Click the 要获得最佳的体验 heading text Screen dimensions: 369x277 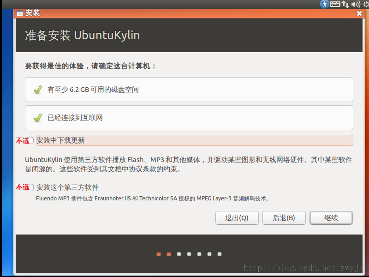(x=90, y=66)
